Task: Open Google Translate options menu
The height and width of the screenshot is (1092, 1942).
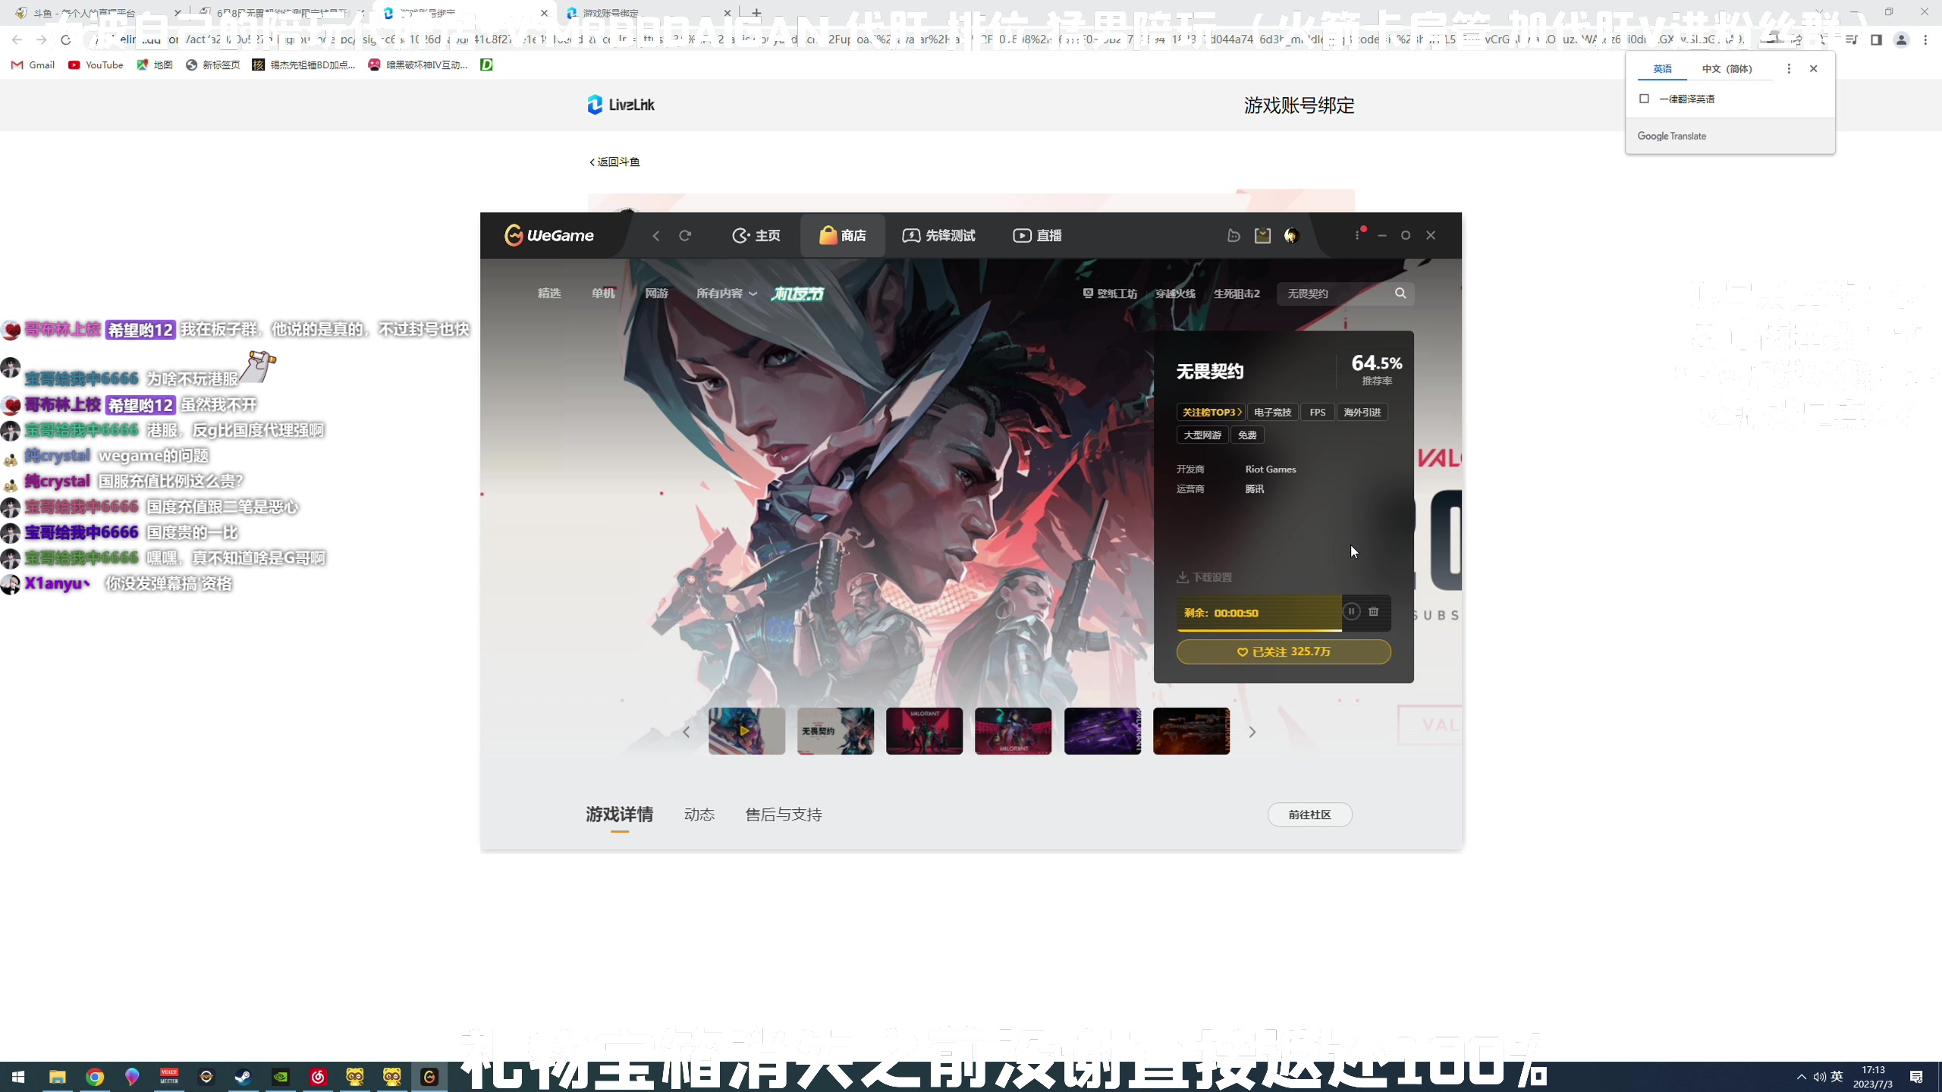Action: [x=1789, y=68]
